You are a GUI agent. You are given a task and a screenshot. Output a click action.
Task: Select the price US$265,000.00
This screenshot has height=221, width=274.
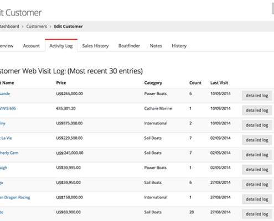(x=69, y=93)
